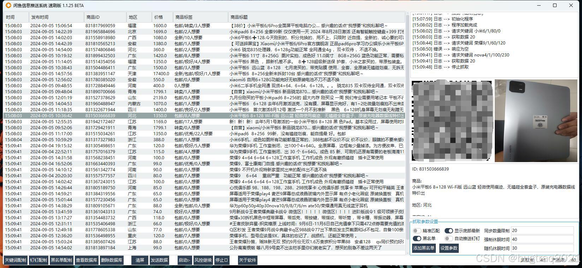Sort by 发布时间 column header

(57, 17)
